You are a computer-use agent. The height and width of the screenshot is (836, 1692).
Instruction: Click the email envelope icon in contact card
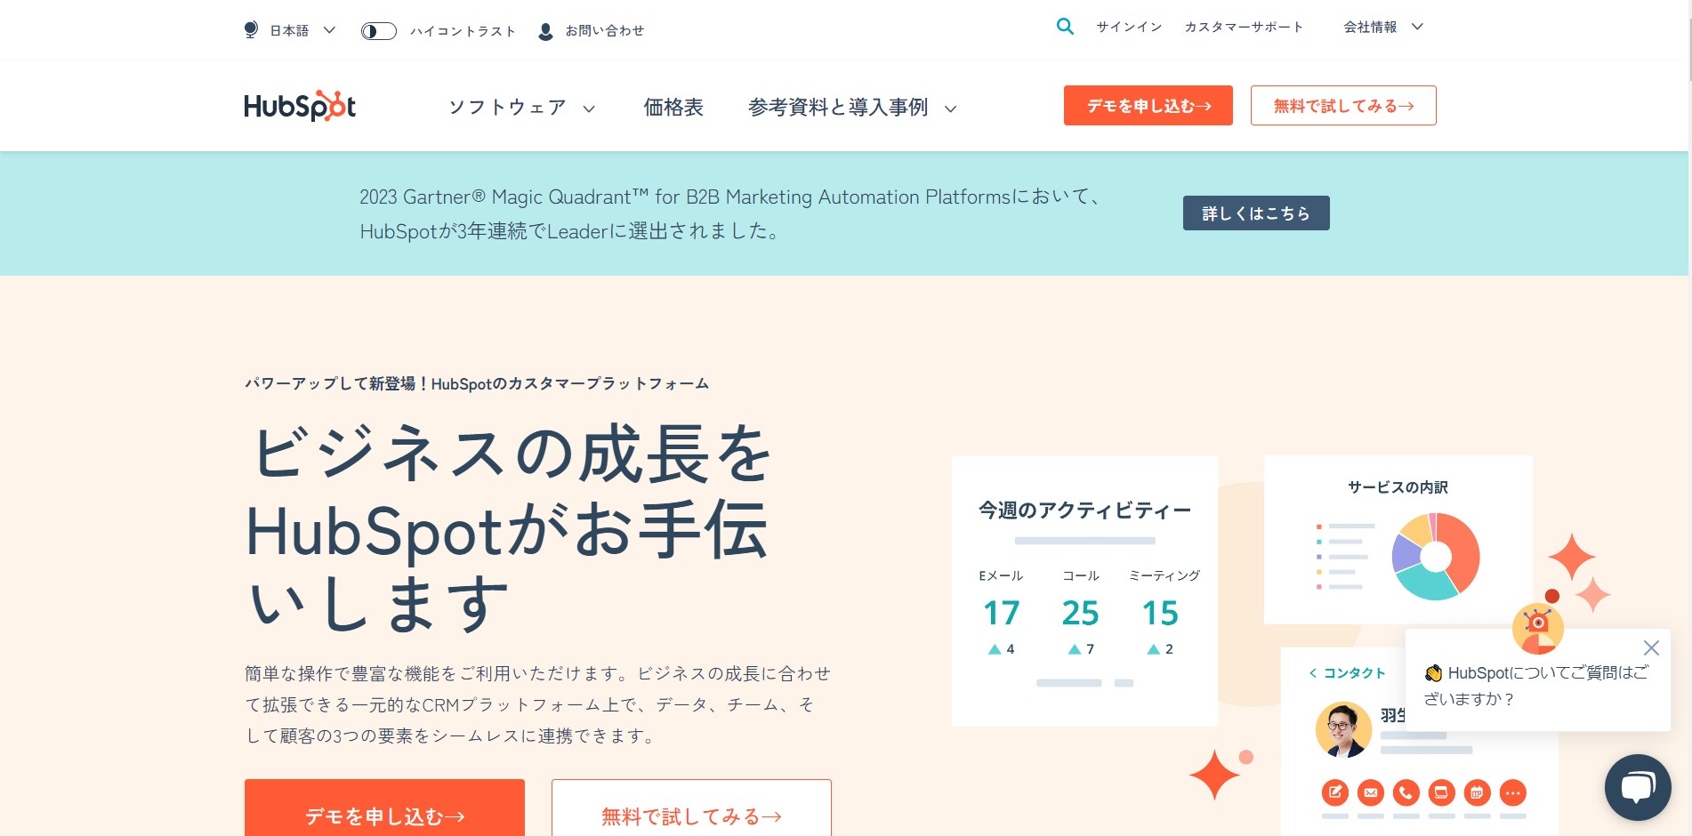pyautogui.click(x=1371, y=792)
